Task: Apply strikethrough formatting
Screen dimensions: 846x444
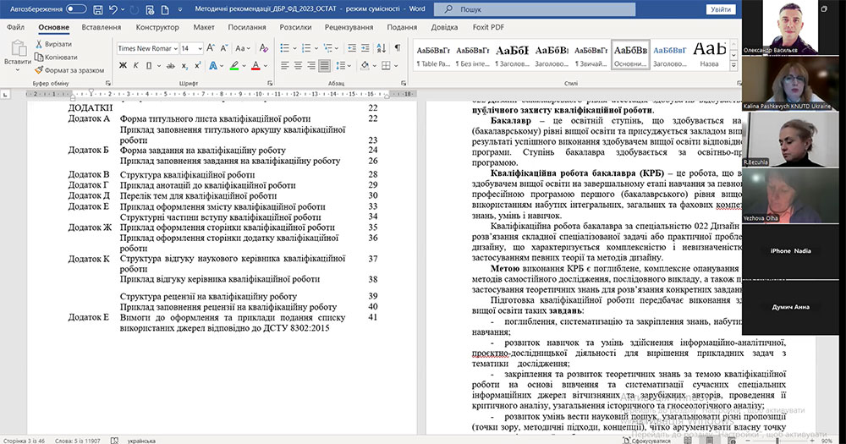Action: [171, 65]
